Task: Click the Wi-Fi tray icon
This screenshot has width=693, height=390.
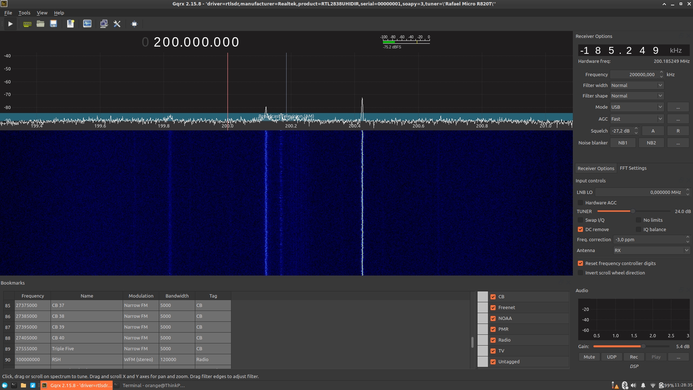Action: click(x=653, y=385)
